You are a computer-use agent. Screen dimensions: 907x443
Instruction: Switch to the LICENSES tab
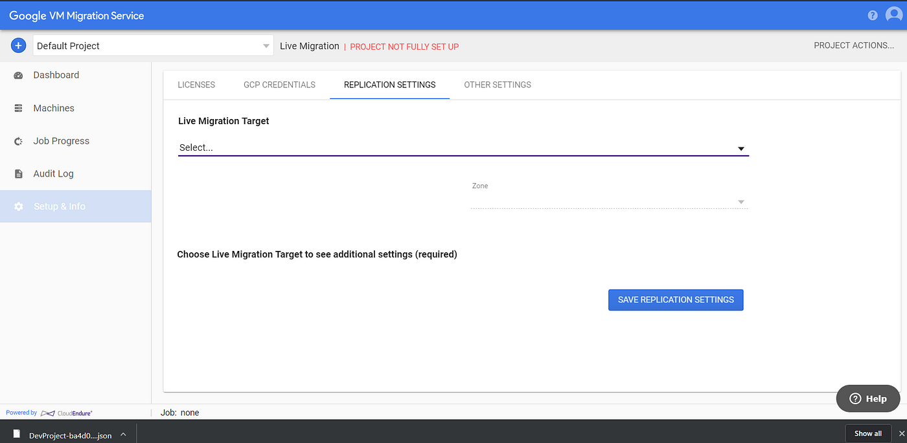(x=196, y=85)
